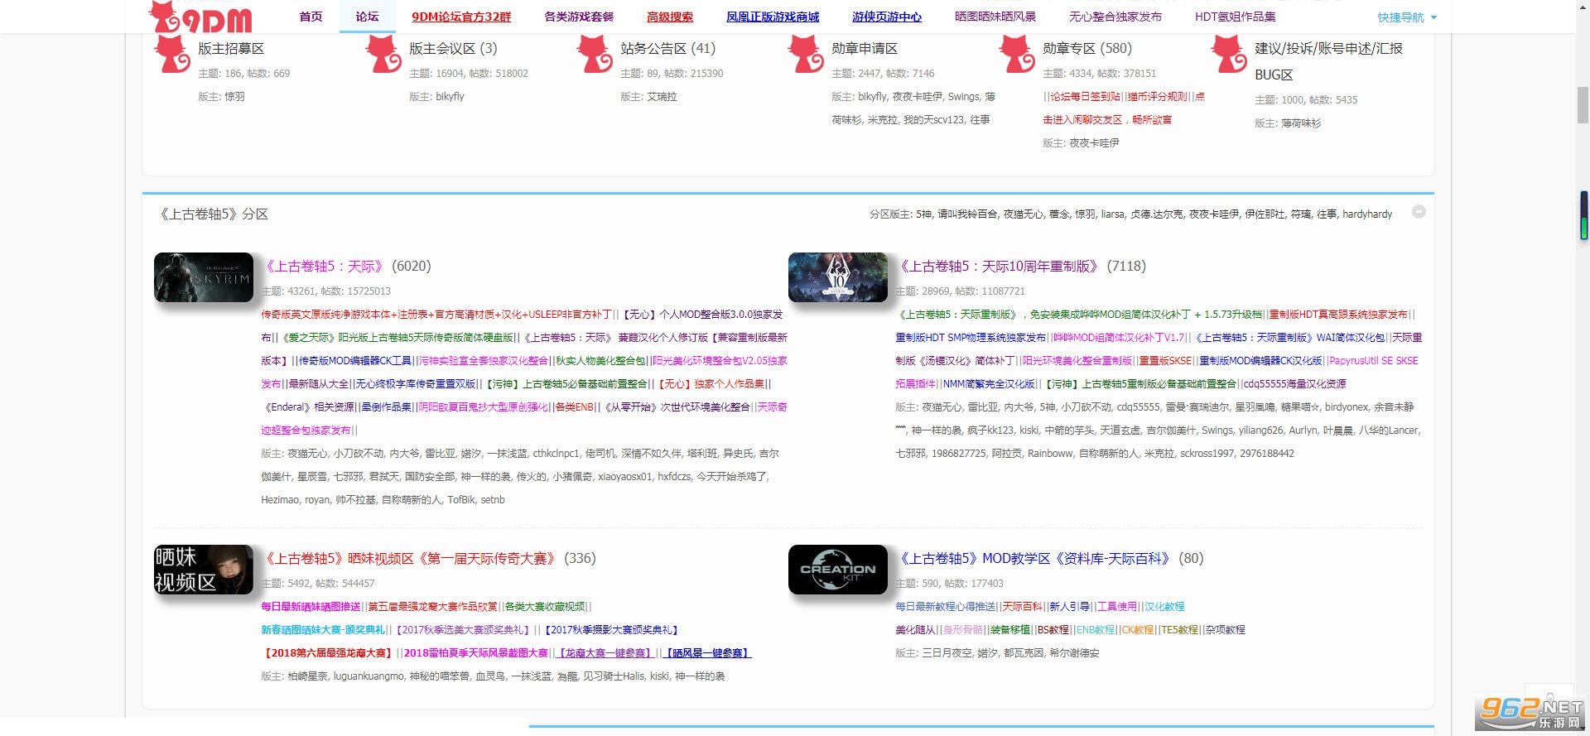Click the red cat icon beside 站务公告区

pyautogui.click(x=595, y=54)
